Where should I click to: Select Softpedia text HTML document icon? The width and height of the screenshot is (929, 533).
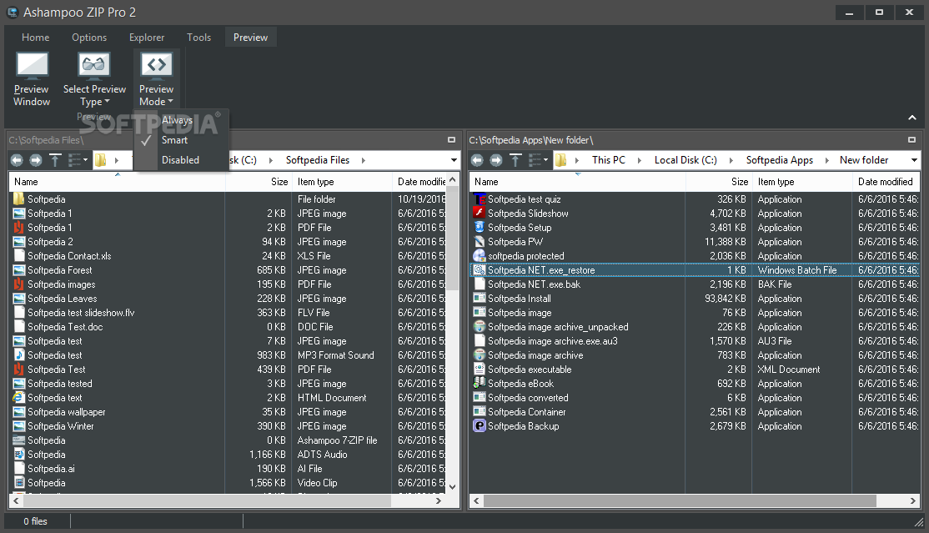coord(19,398)
